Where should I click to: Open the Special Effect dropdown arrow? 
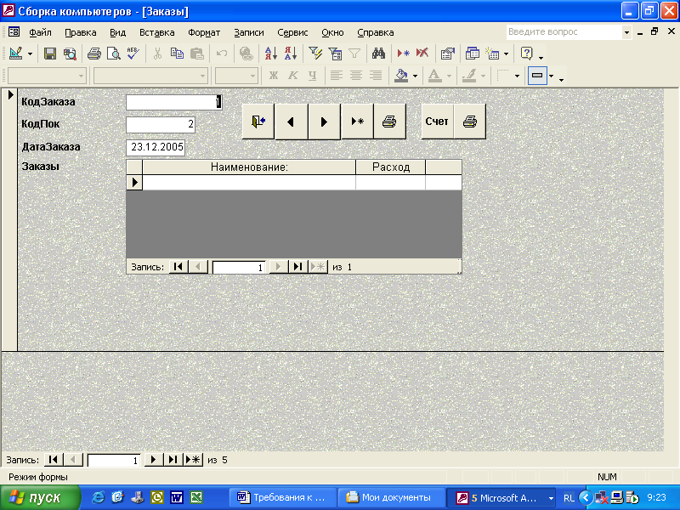click(551, 76)
